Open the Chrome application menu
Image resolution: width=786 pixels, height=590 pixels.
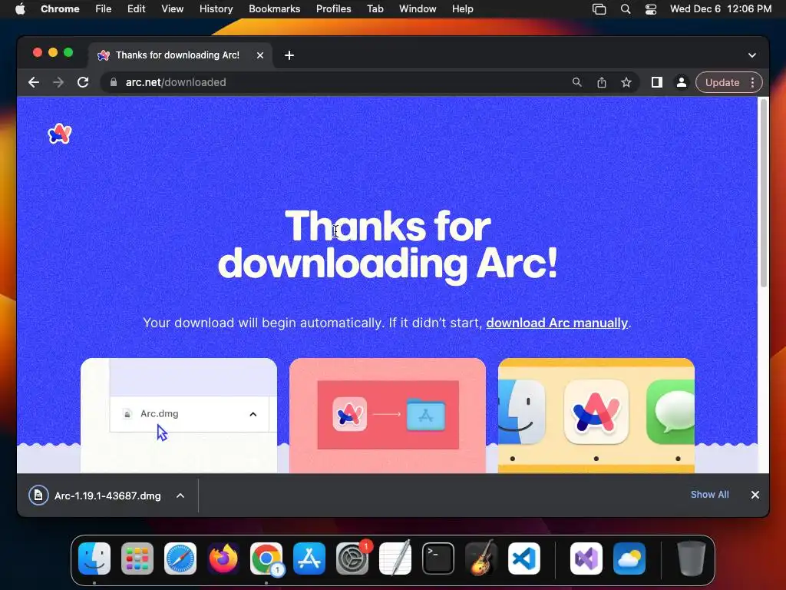click(x=60, y=8)
